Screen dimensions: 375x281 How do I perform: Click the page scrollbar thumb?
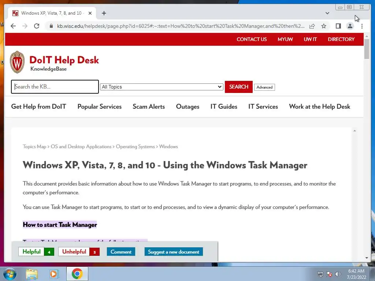[x=367, y=49]
